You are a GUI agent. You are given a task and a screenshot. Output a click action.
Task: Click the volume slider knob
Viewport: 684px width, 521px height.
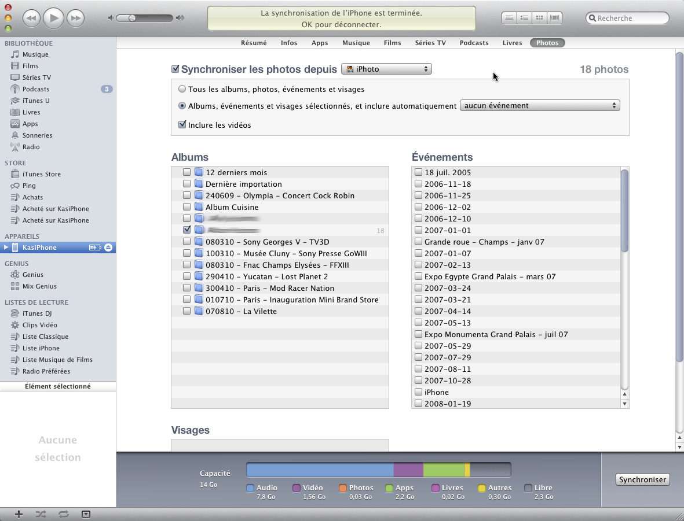131,18
